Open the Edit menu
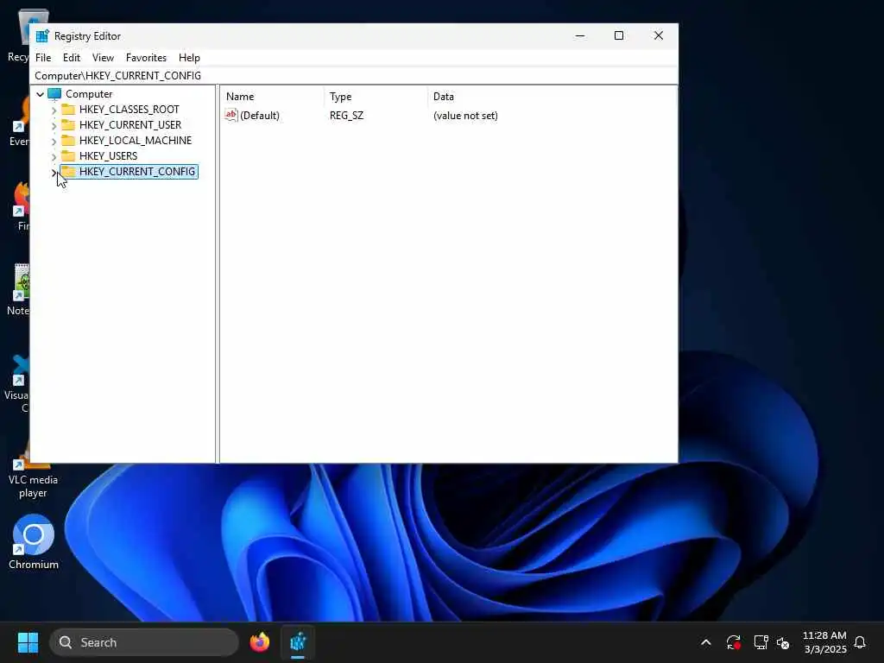Image resolution: width=884 pixels, height=663 pixels. click(71, 58)
